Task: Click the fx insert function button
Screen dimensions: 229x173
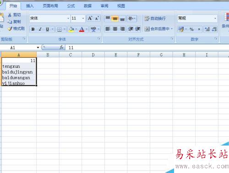Action: click(61, 48)
